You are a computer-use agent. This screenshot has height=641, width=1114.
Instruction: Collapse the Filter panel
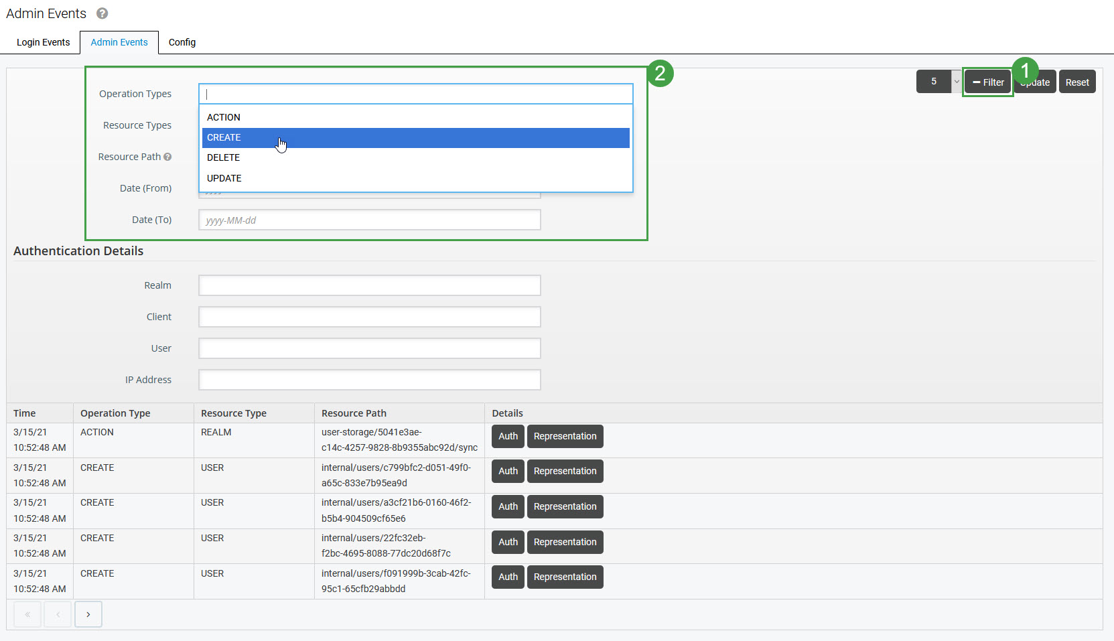(987, 82)
